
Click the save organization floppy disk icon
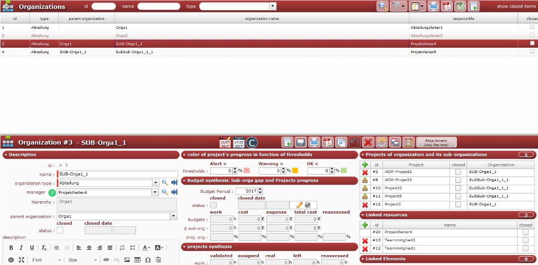(x=300, y=143)
